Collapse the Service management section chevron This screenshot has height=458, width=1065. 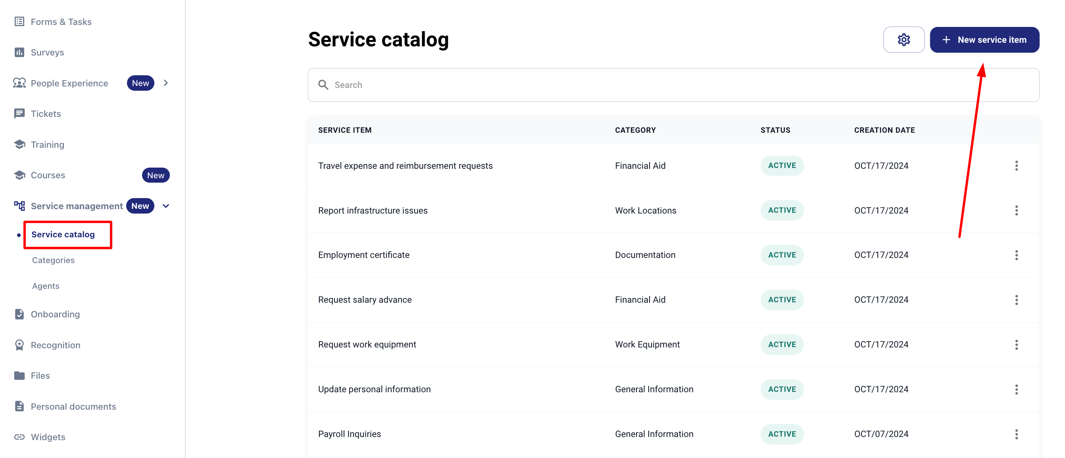166,206
